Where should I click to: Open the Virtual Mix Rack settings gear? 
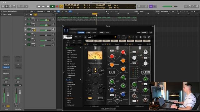point(149,37)
